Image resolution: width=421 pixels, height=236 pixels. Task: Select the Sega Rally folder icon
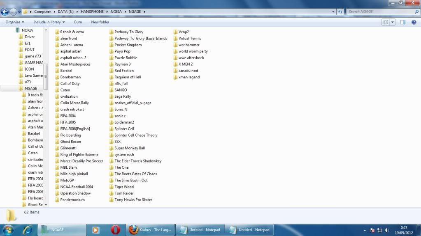coord(111,96)
